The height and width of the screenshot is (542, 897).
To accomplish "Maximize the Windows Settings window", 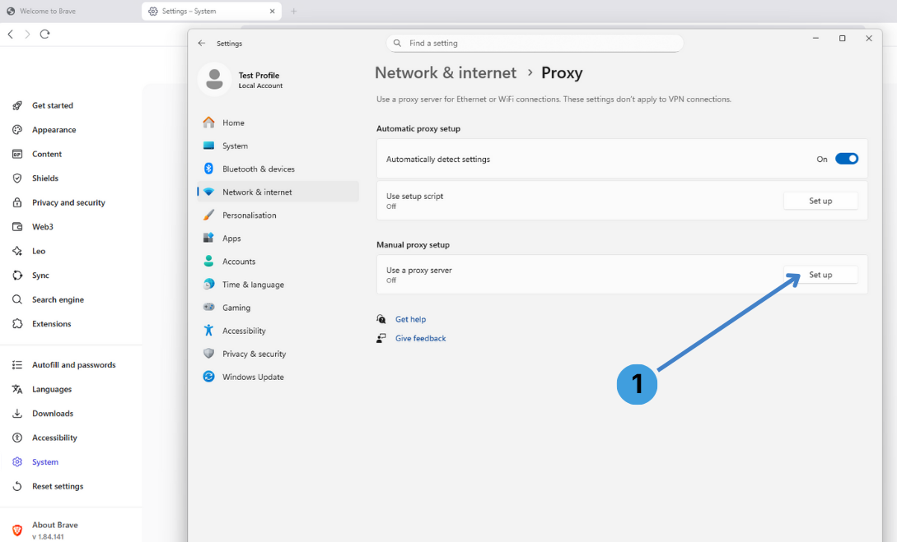I will [842, 39].
